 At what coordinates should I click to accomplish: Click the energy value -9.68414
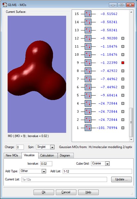109,95
